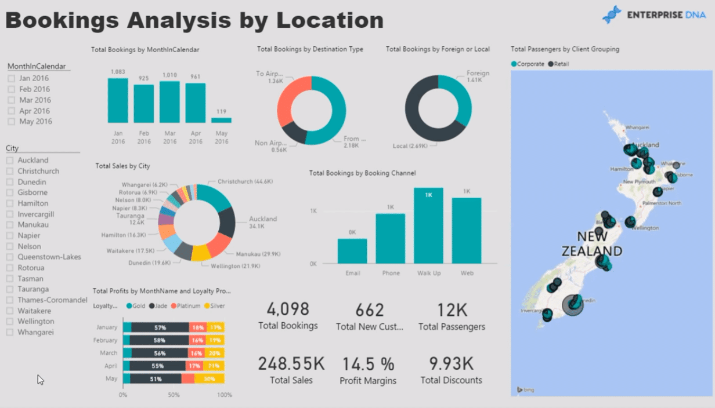The height and width of the screenshot is (408, 715).
Task: Check the Waitakere city filter
Action: tap(10, 311)
